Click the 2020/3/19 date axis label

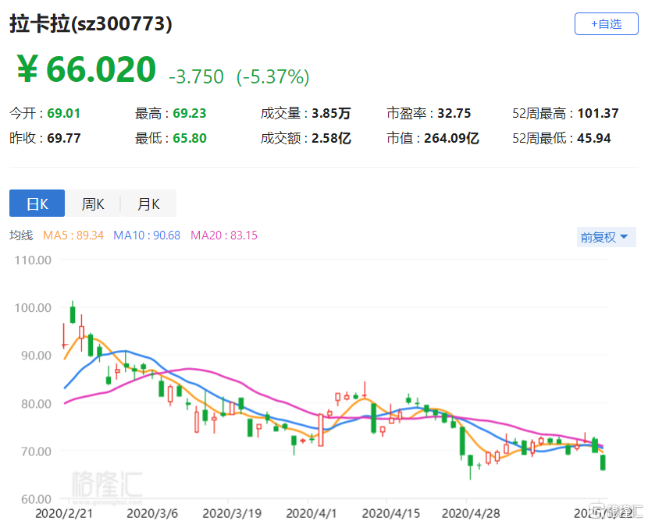[232, 514]
